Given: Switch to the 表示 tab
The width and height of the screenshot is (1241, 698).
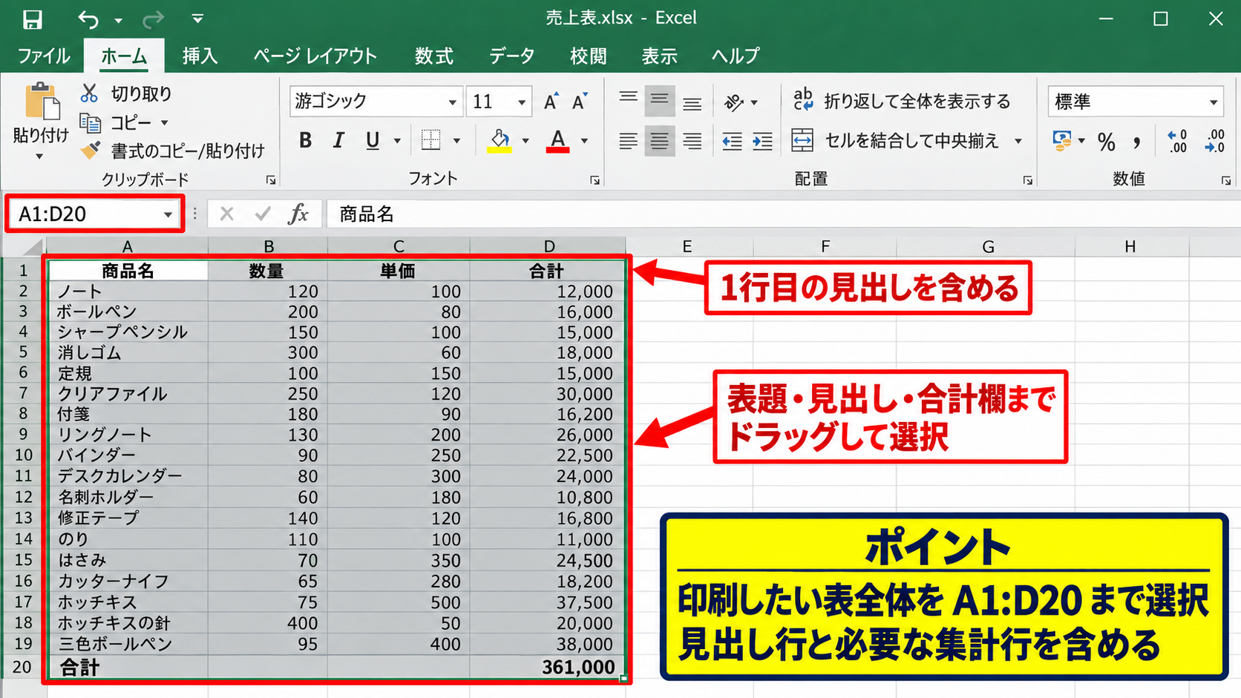Looking at the screenshot, I should (659, 56).
